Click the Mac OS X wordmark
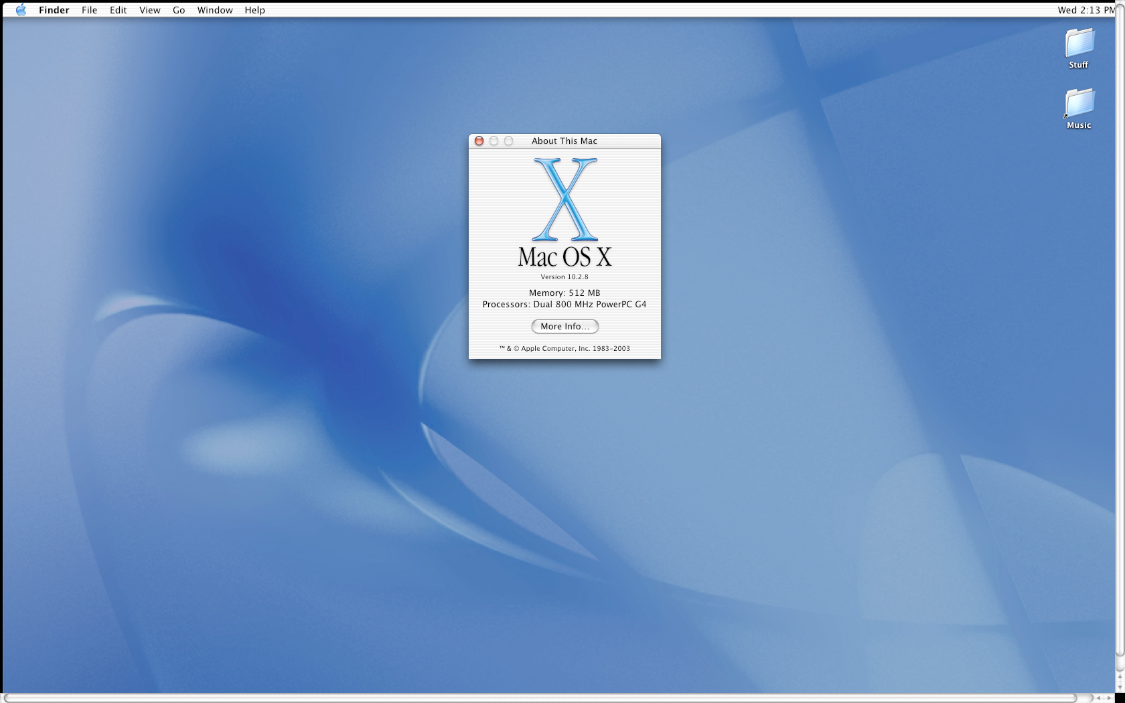Viewport: 1125px width, 703px height. 565,256
